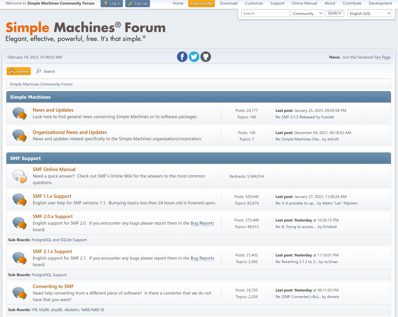Click the SMF 2.0.x Support board icon

tap(20, 223)
